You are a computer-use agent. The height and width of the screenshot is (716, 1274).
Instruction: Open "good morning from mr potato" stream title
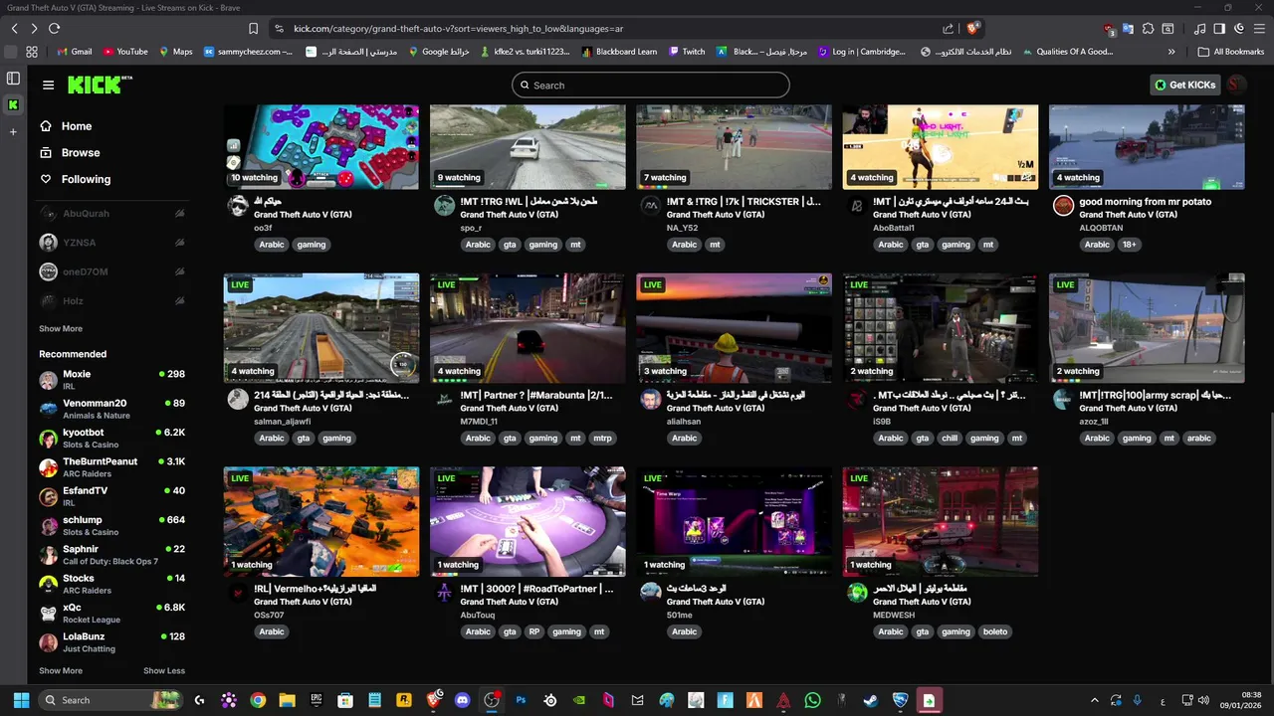click(x=1145, y=202)
